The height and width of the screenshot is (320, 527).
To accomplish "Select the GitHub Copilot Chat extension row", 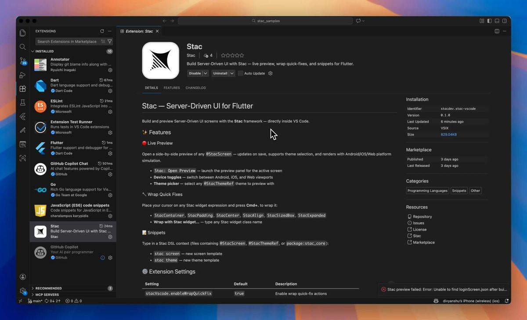I will tap(73, 169).
